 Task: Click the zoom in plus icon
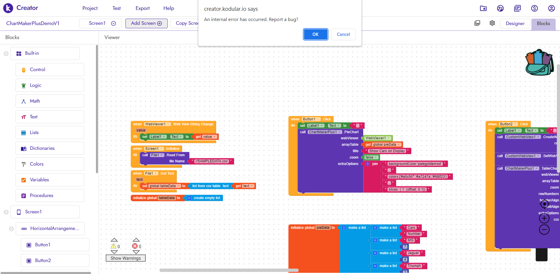(x=544, y=218)
